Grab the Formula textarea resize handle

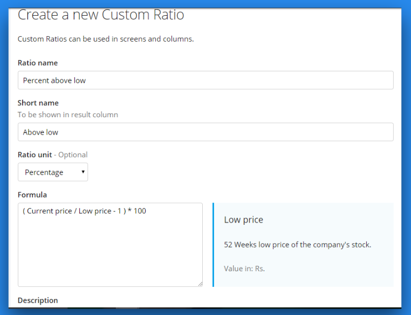tap(200, 283)
